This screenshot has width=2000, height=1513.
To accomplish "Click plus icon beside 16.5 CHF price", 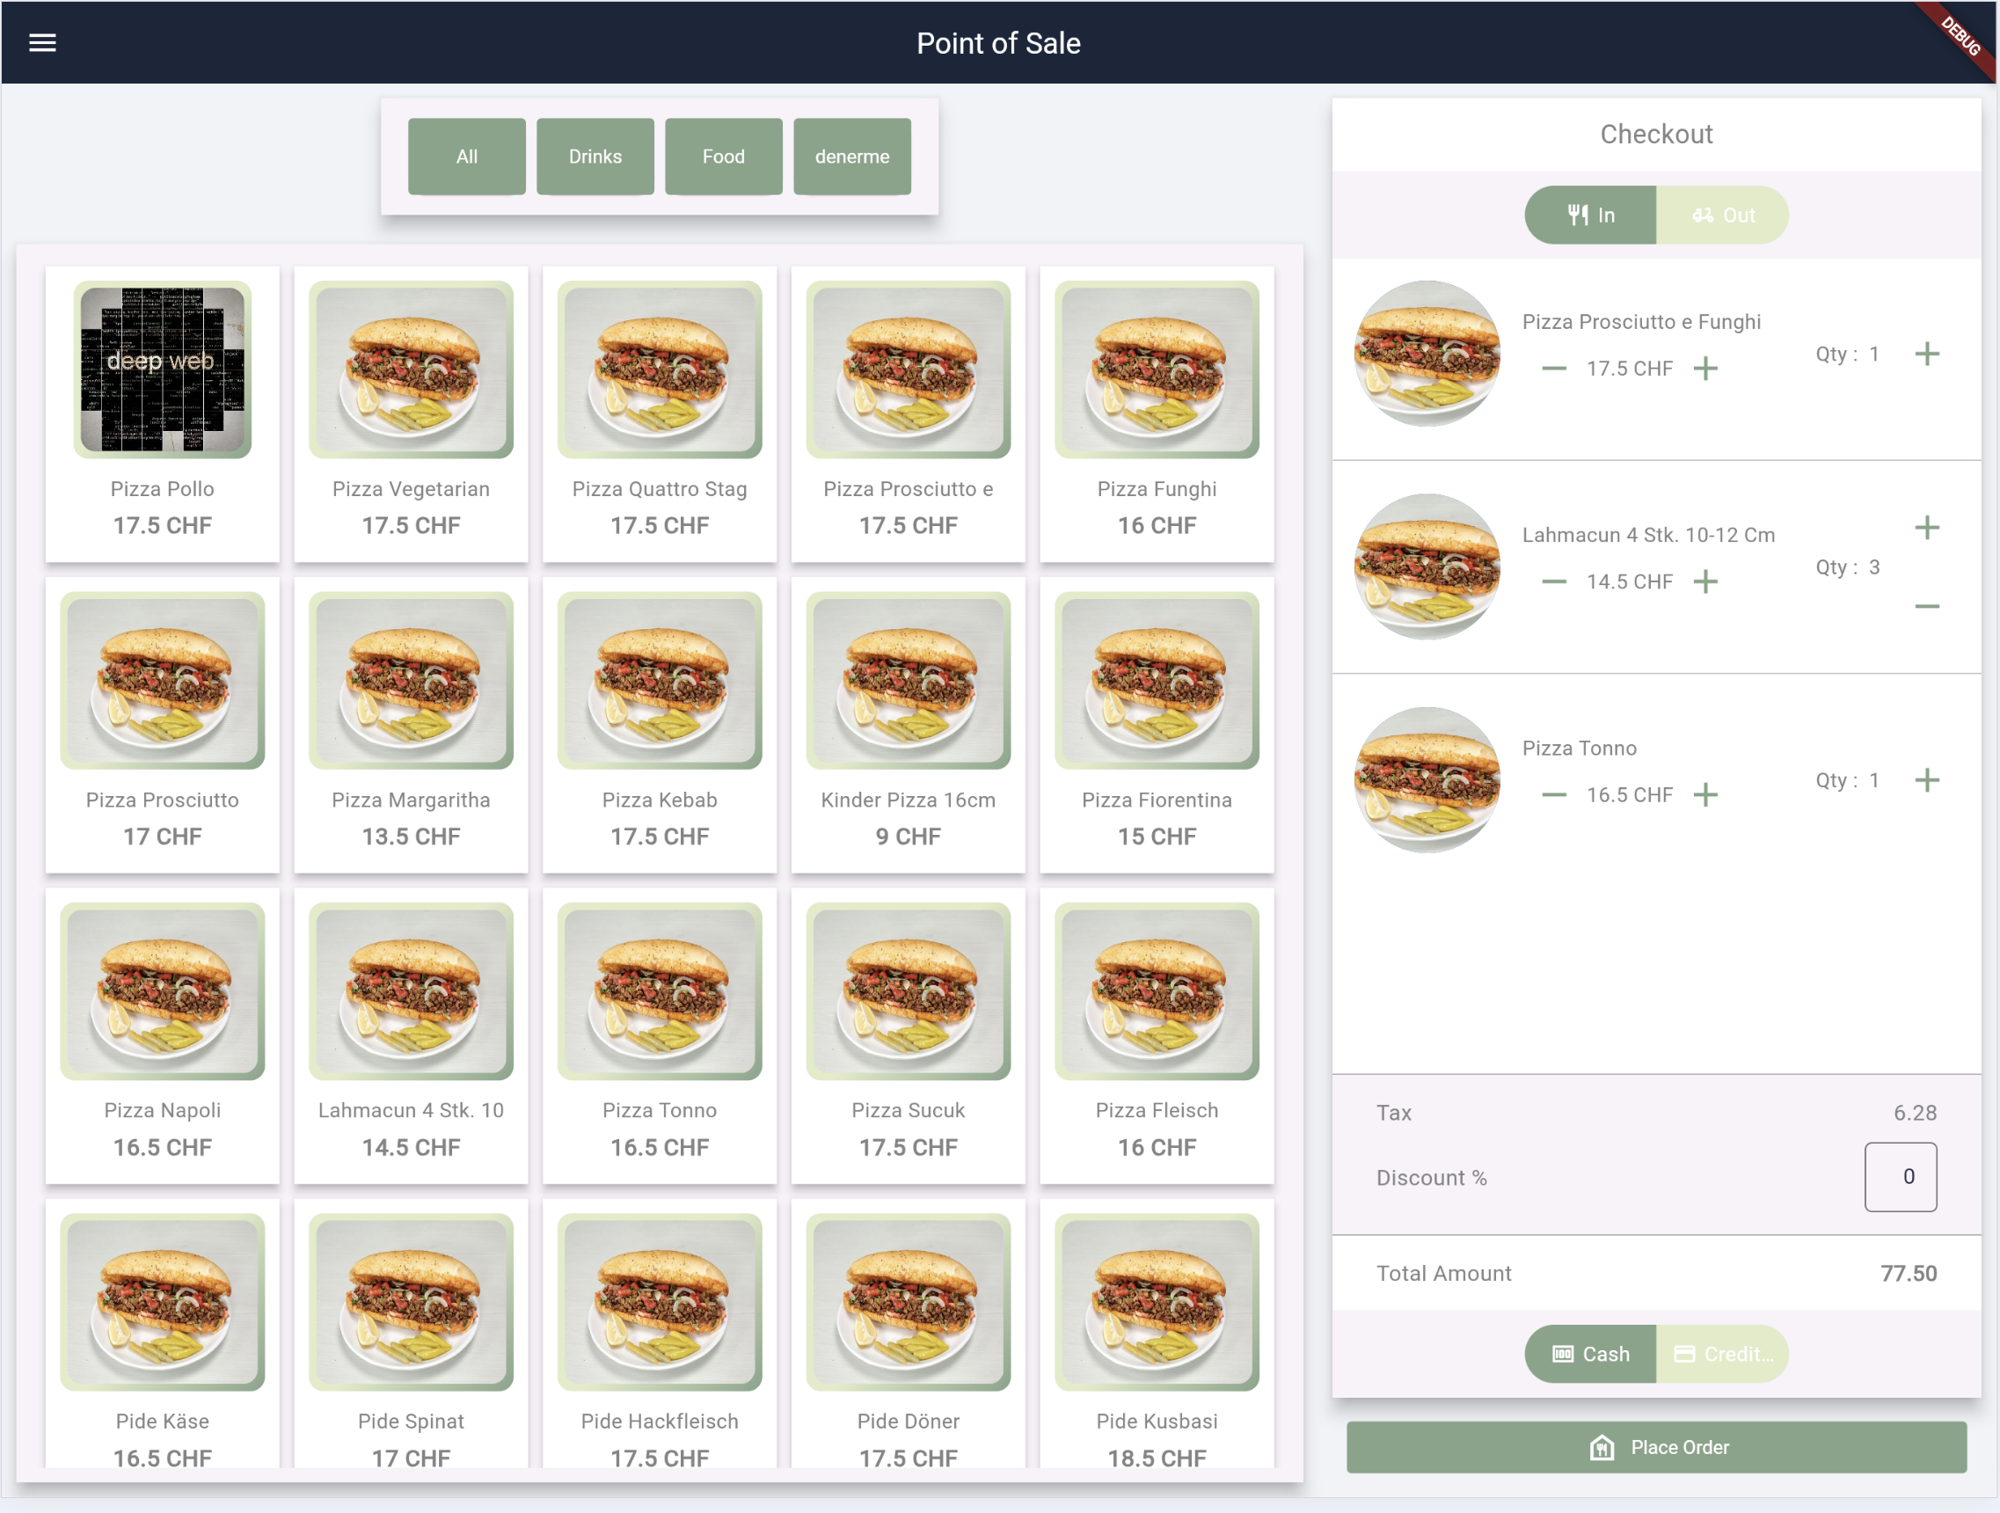I will click(1705, 795).
